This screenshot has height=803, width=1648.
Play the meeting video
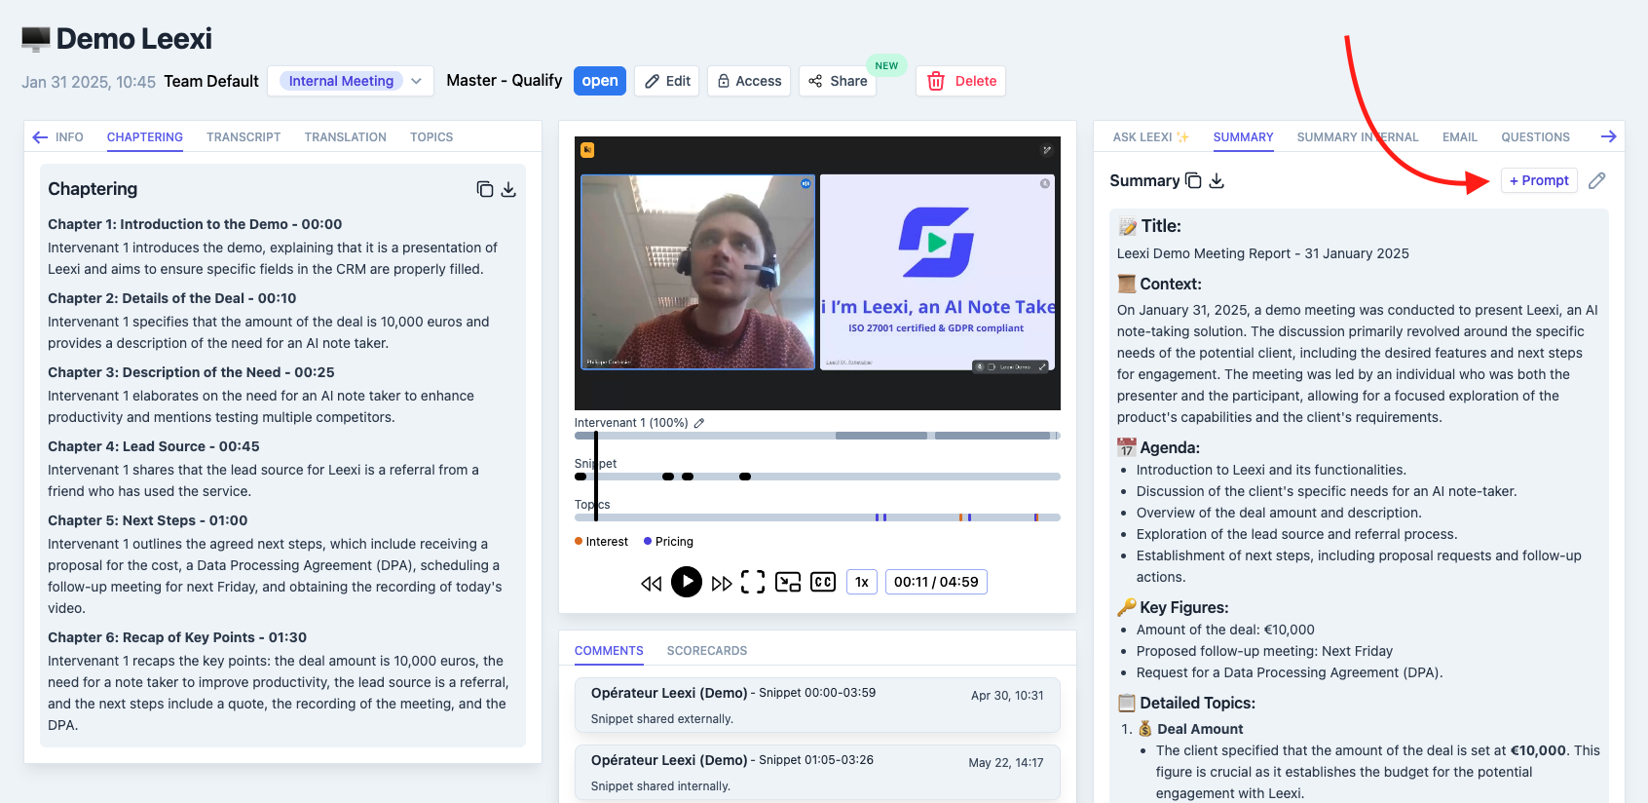687,582
